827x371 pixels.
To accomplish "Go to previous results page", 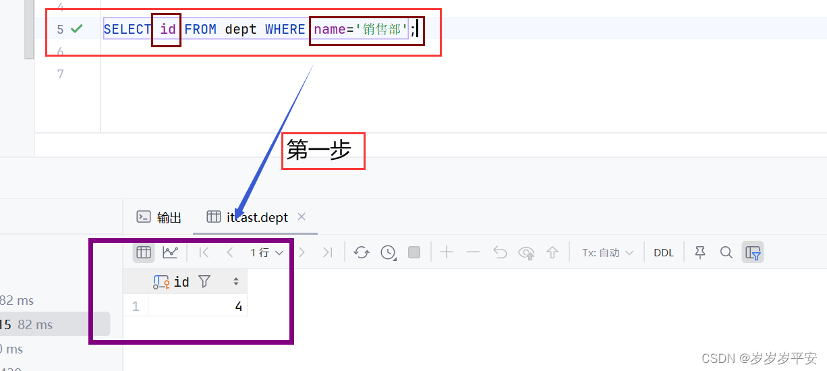I will coord(230,252).
